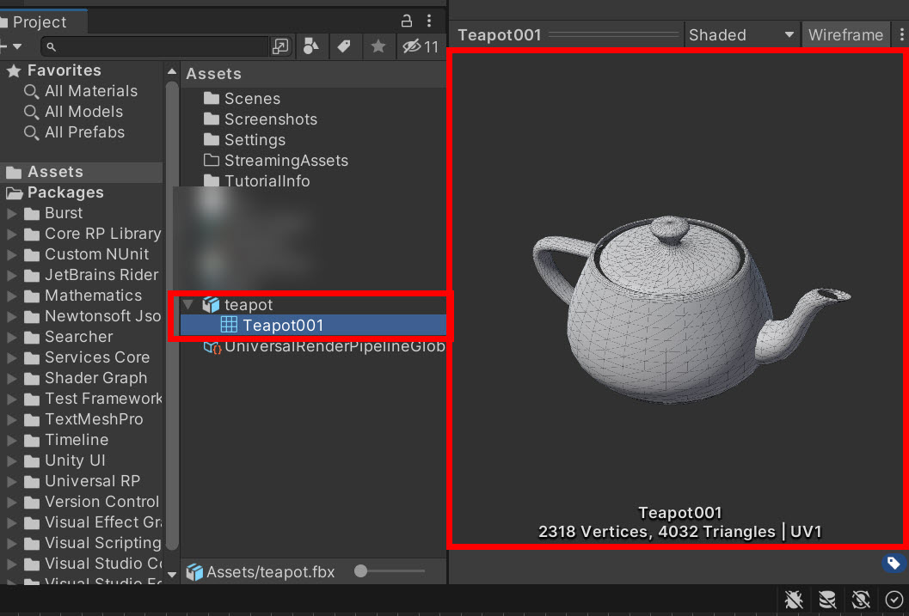
Task: Expand the Searcher package
Action: (x=11, y=338)
